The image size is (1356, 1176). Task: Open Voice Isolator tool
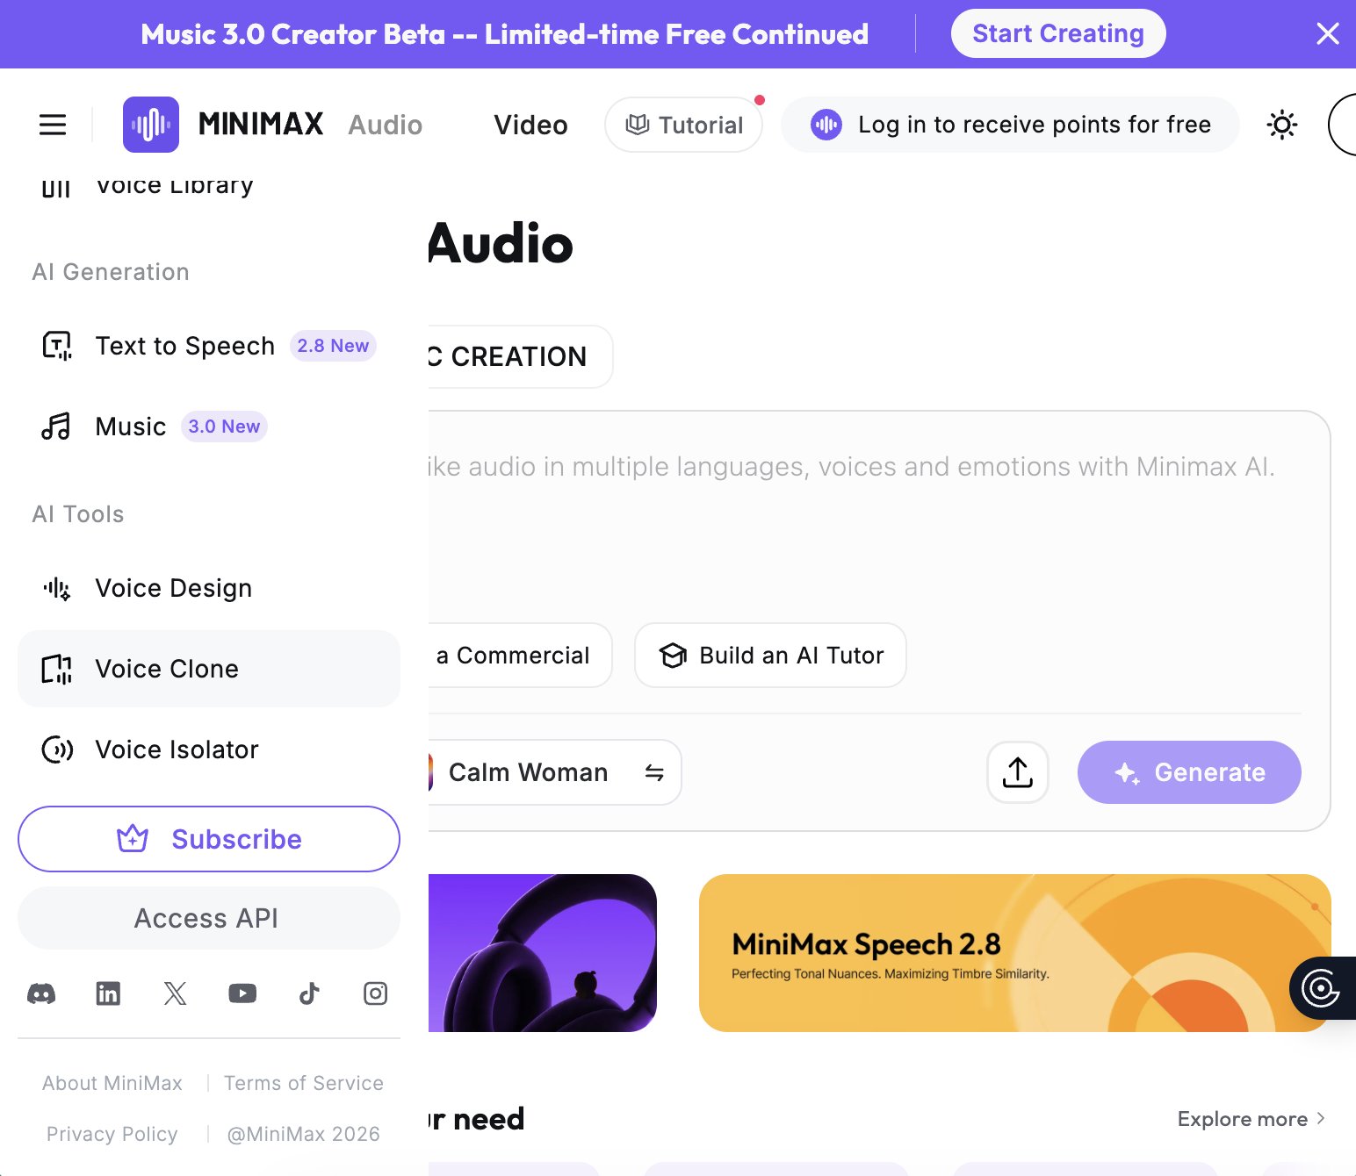click(x=209, y=749)
